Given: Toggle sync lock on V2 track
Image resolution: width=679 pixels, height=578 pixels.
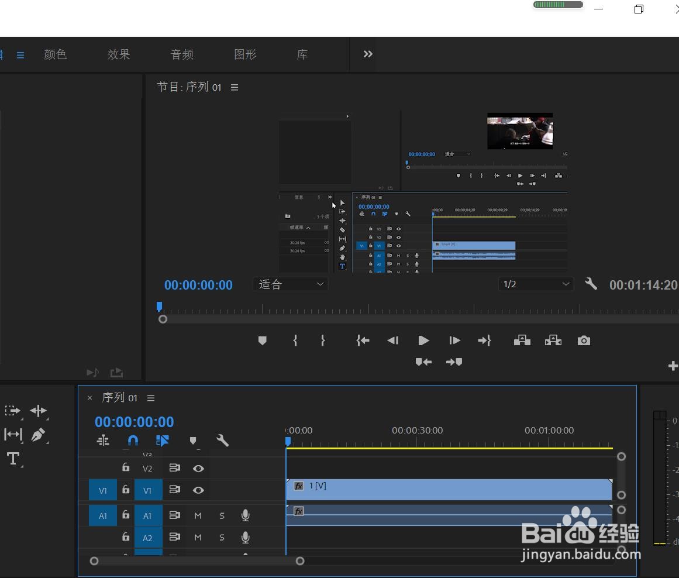Looking at the screenshot, I should 174,468.
